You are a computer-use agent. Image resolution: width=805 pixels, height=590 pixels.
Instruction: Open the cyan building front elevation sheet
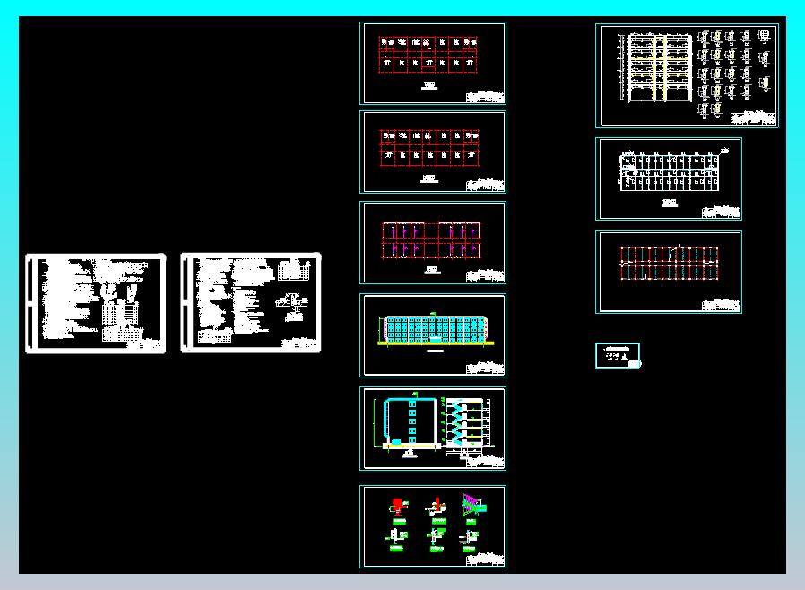tap(433, 335)
